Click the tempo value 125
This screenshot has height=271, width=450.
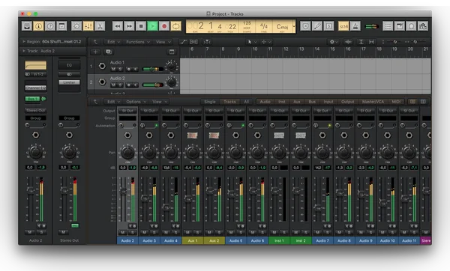pyautogui.click(x=247, y=23)
